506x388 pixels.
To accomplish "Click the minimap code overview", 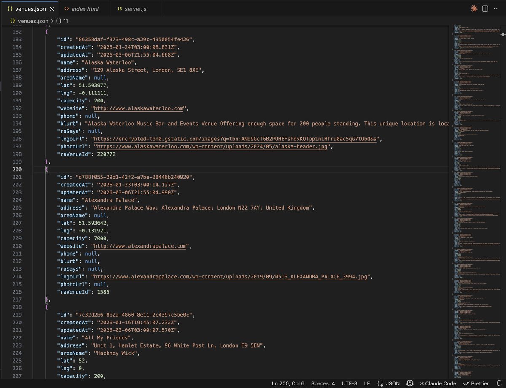I will [476, 202].
